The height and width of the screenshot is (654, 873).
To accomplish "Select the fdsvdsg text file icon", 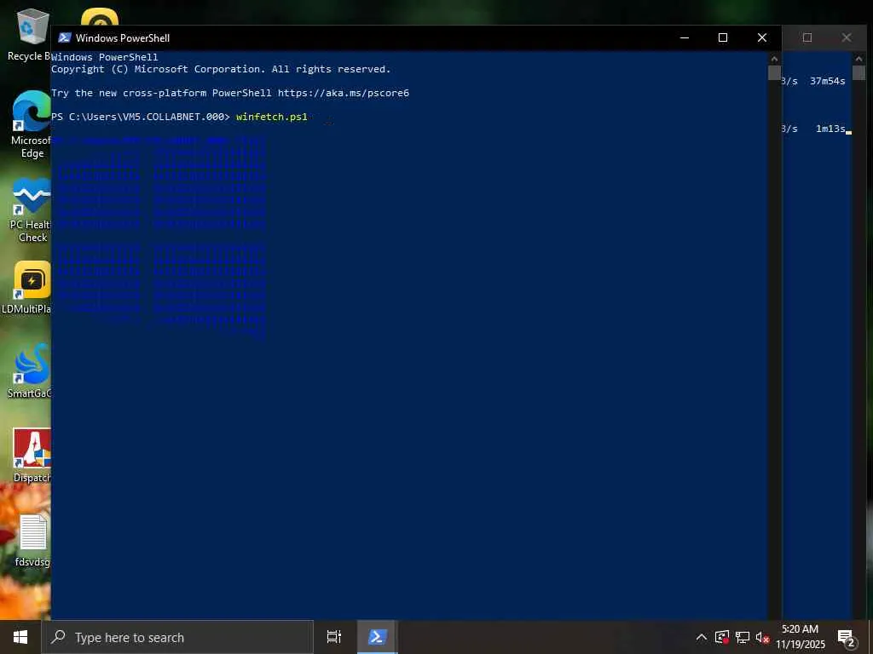I will click(x=32, y=541).
